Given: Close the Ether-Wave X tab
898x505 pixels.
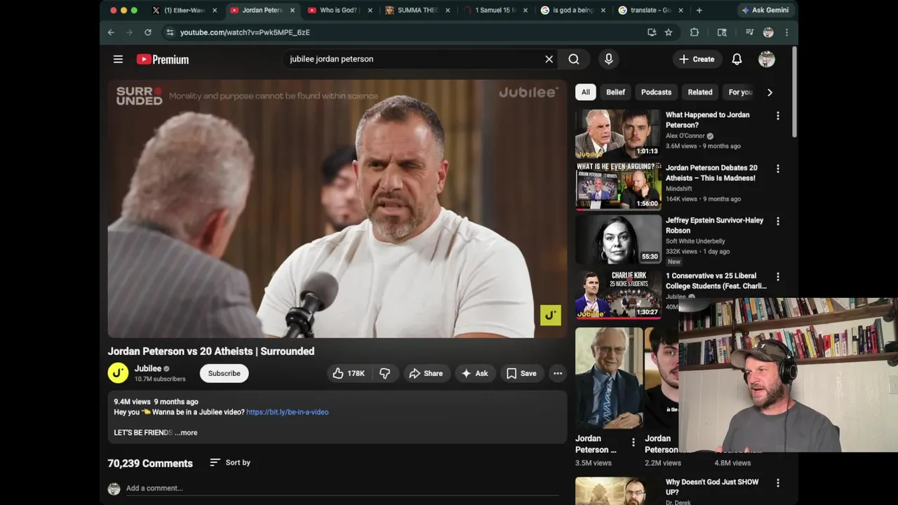Looking at the screenshot, I should [215, 11].
